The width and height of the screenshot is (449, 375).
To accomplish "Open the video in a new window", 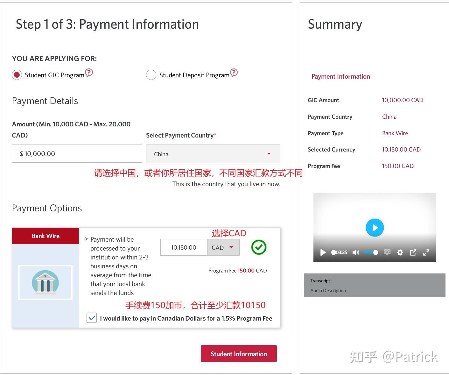I will point(413,252).
